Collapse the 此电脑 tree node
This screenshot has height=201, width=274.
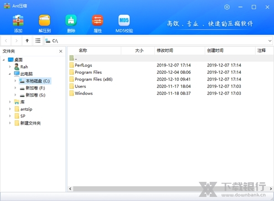pos(10,74)
